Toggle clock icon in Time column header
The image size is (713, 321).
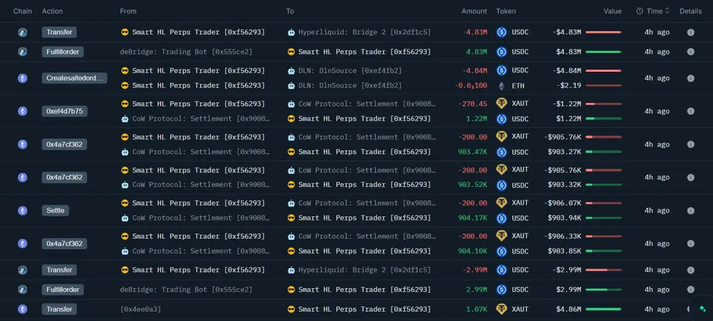click(x=639, y=11)
